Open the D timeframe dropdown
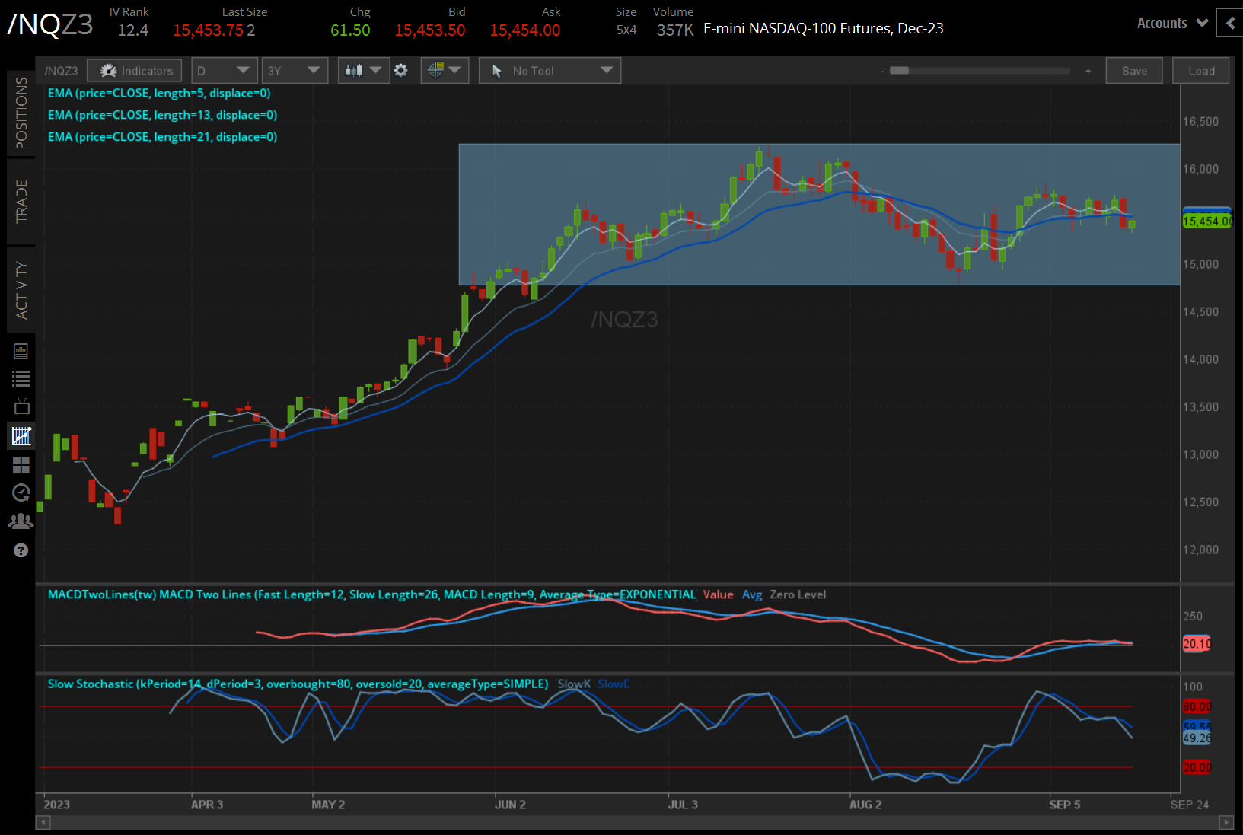The width and height of the screenshot is (1243, 835). [x=224, y=70]
